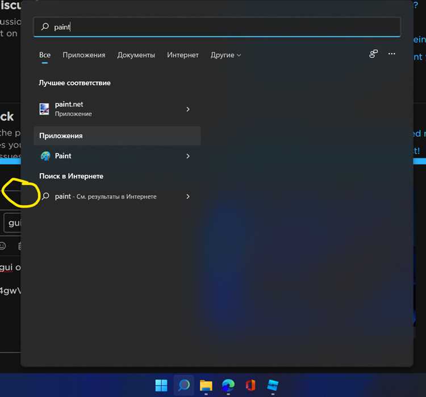The height and width of the screenshot is (397, 426).
Task: Focus the search text field containing paint
Action: (x=217, y=27)
